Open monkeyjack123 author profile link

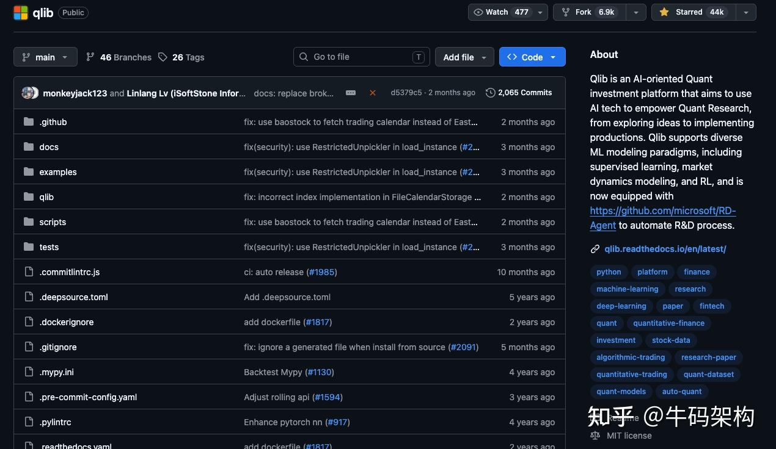pyautogui.click(x=75, y=93)
